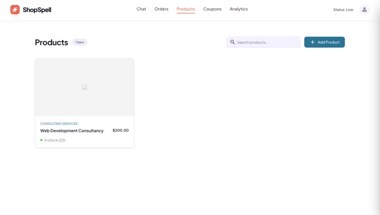This screenshot has width=380, height=215.
Task: Click the image placeholder icon on product card
Action: (84, 87)
